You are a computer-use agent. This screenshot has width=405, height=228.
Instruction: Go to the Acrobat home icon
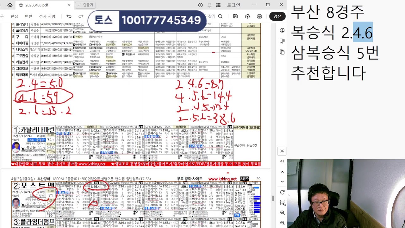10,5
